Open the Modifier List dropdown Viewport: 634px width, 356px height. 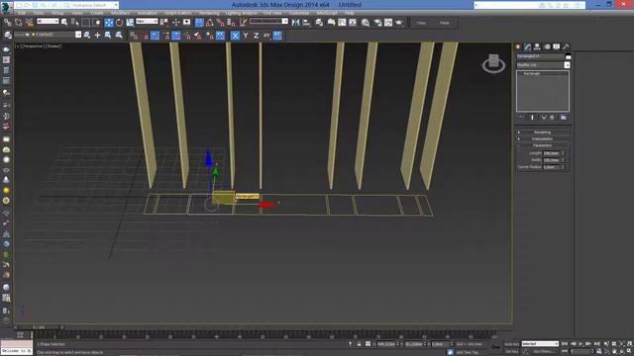coord(543,65)
